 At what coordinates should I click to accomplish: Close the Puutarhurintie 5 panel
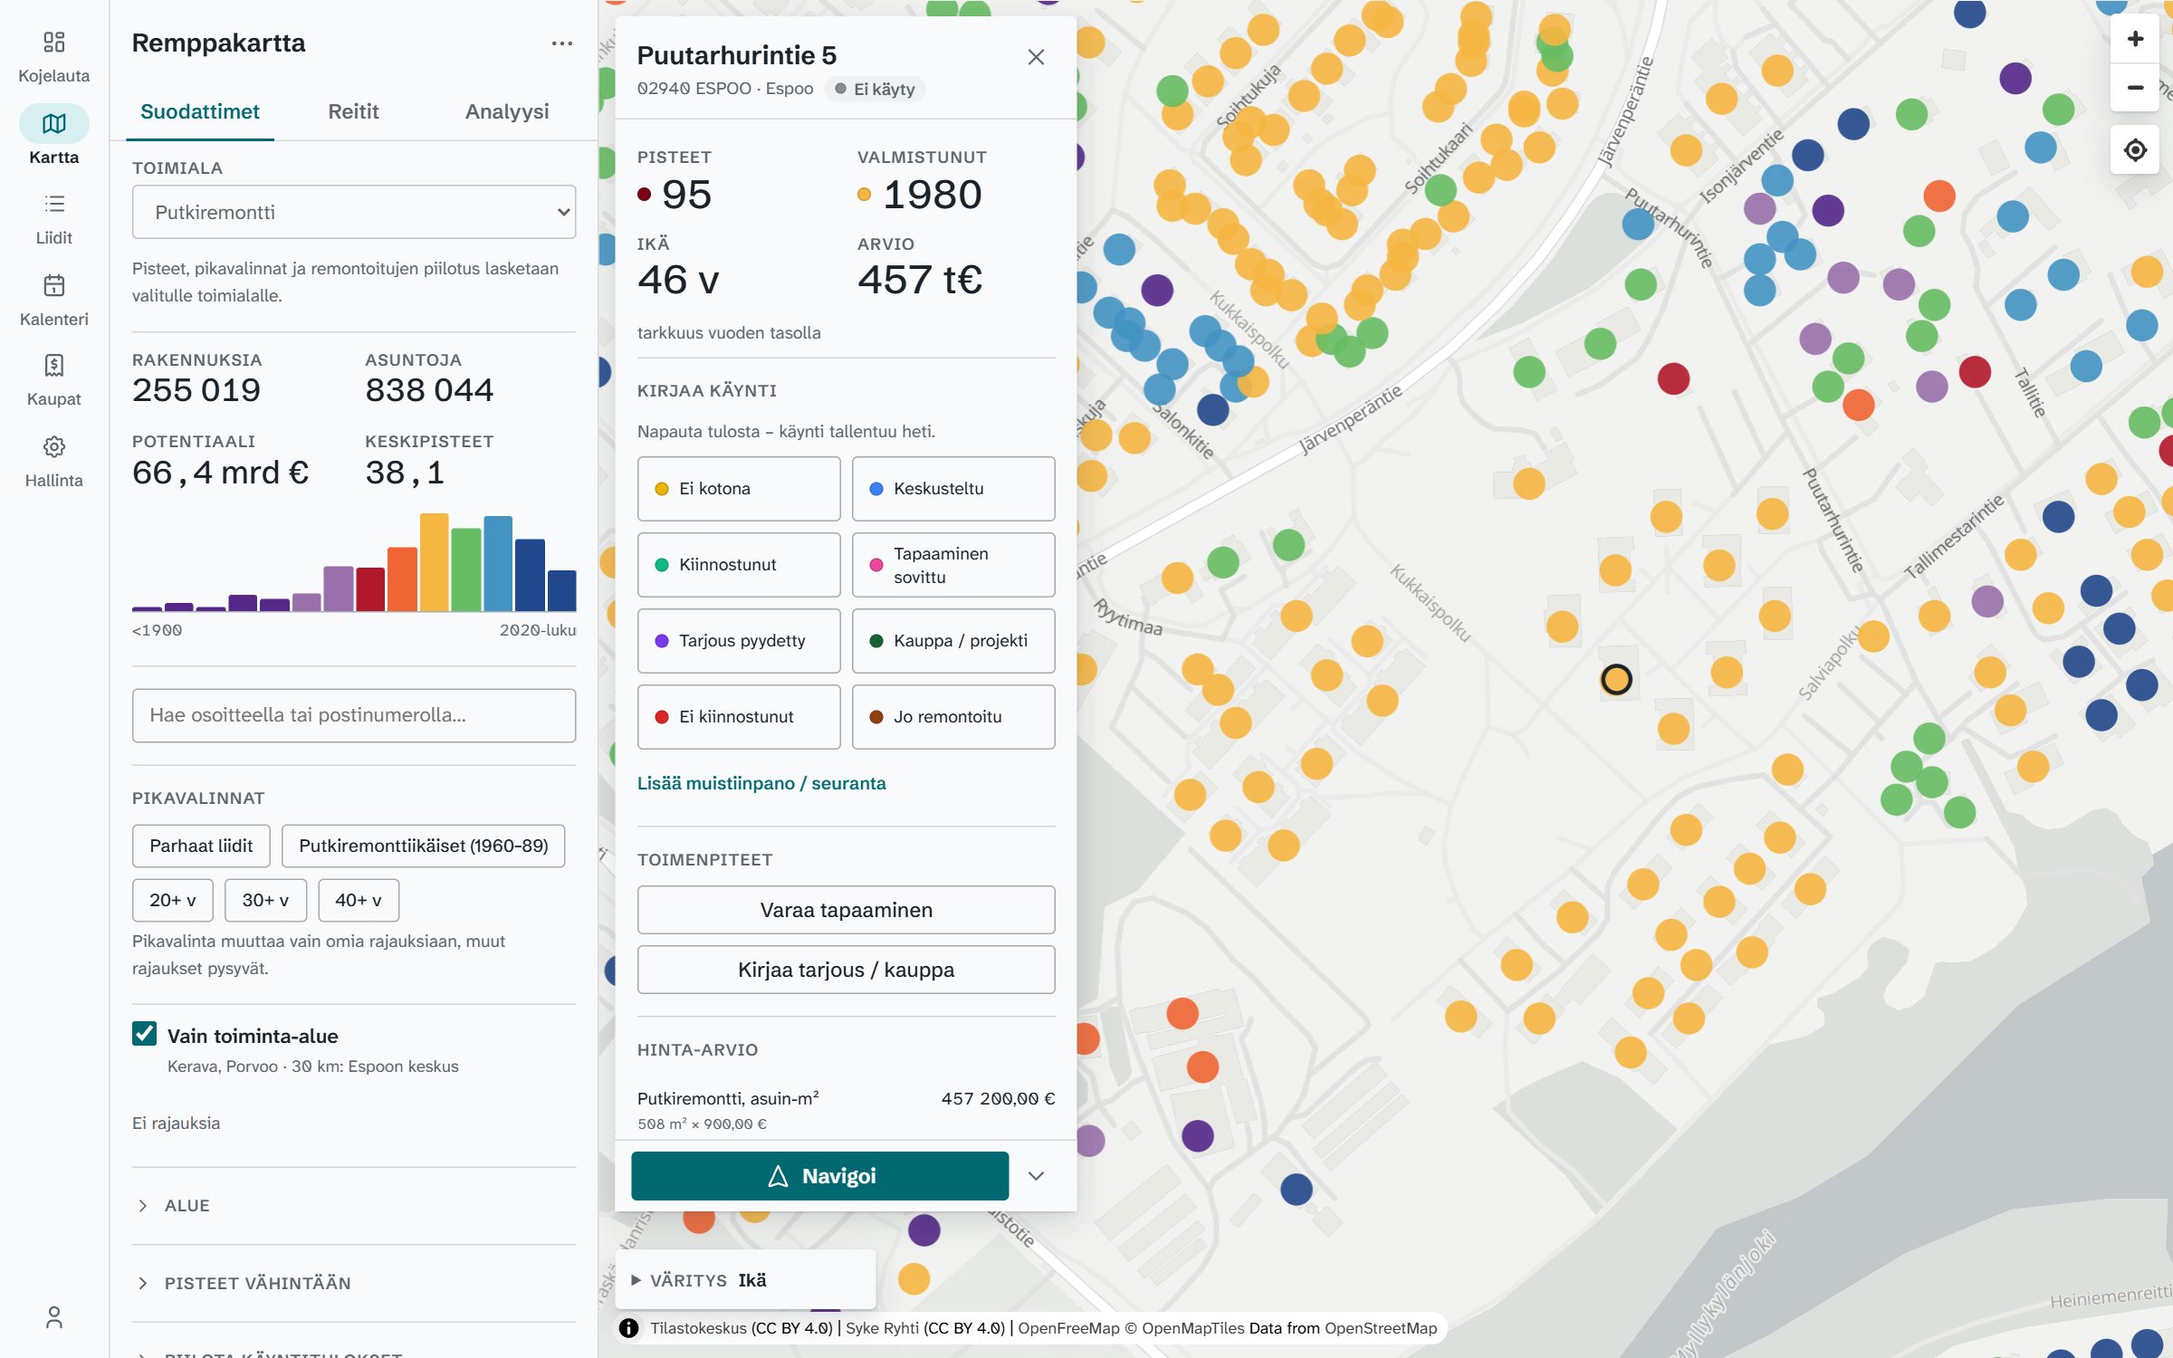coord(1036,57)
